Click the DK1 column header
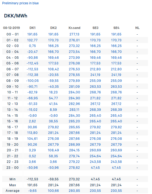The image size is (152, 194). [x=32, y=28]
